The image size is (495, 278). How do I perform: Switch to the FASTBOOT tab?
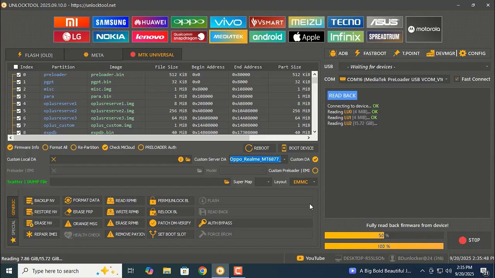[370, 53]
